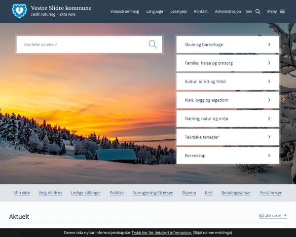296x237 pixels.
Task: Expand the Skule og barnehage chevron
Action: pyautogui.click(x=269, y=44)
